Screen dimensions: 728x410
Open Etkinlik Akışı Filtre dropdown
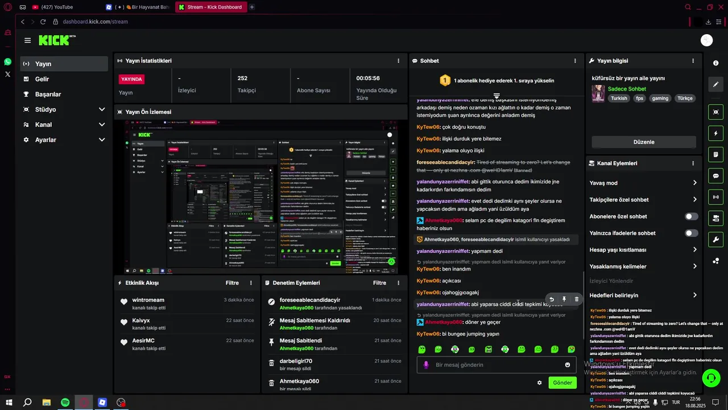232,282
